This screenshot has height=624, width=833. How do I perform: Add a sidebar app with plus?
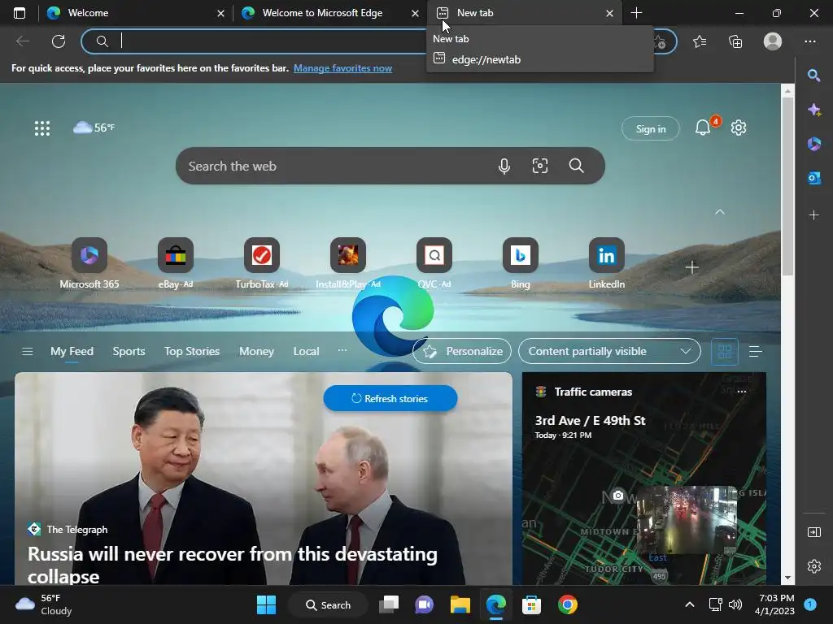coord(813,214)
